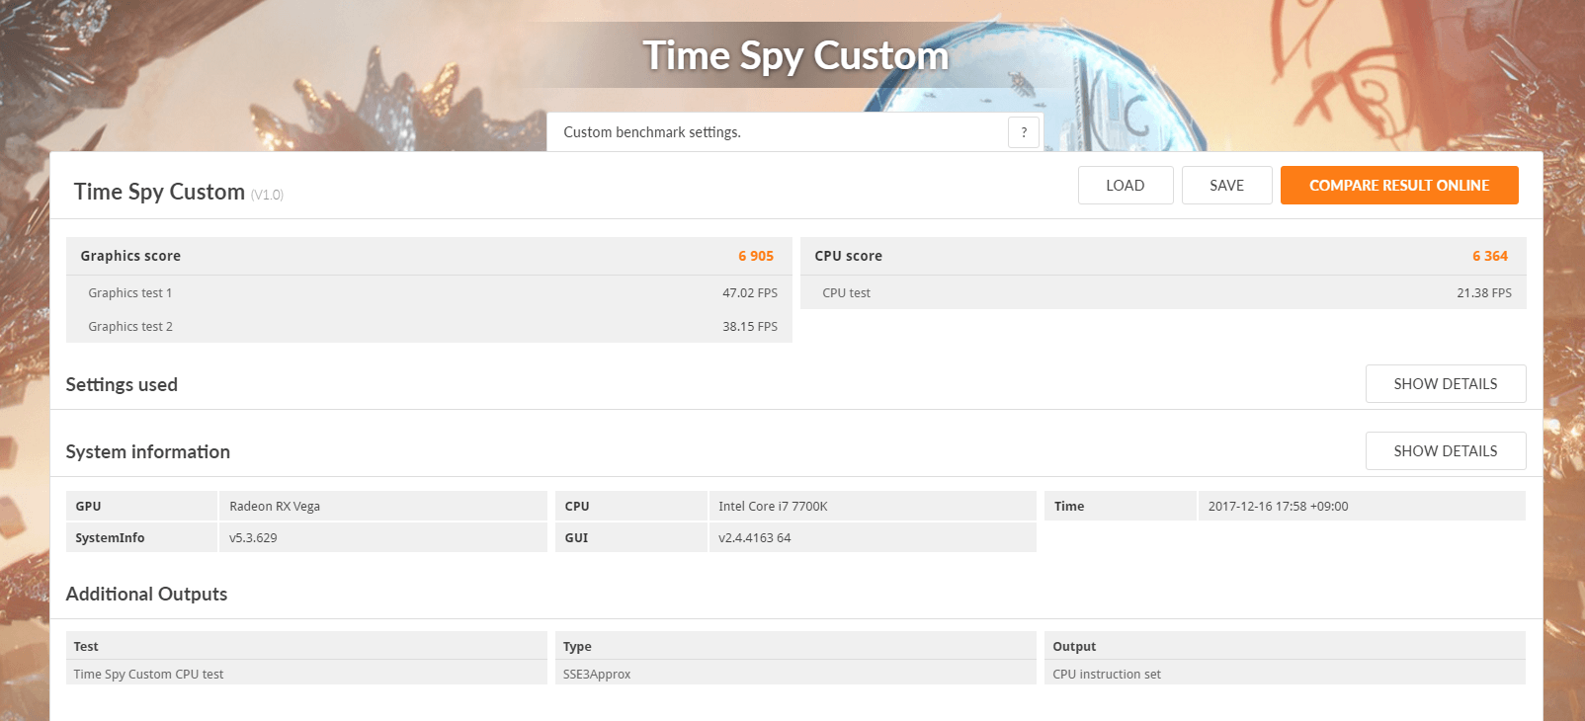Click Graphics test 2 row label

tap(130, 327)
